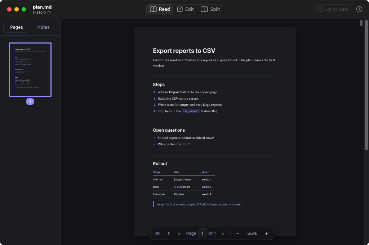Click the csv_export code tag
The height and width of the screenshot is (245, 369).
[x=191, y=111]
